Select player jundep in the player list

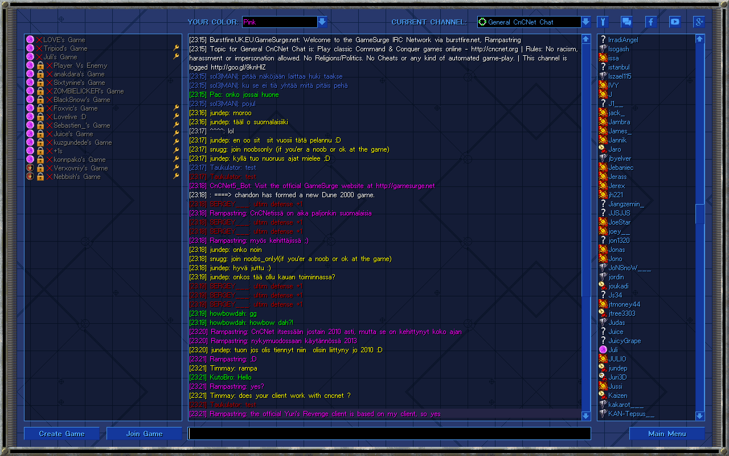coord(617,368)
